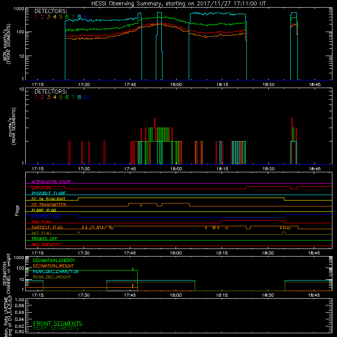Click the HESSI Observing Summary plot title

coord(179,3)
